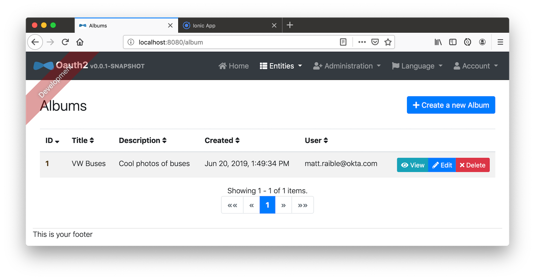Sort albums by Created column
Screen dimensions: 535x280
222,141
